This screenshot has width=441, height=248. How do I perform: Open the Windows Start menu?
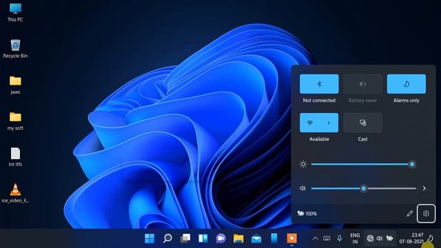150,238
